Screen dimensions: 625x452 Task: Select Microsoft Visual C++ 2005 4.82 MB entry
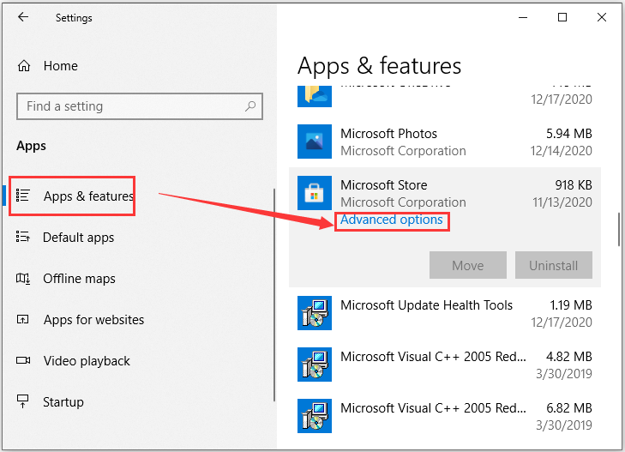coord(445,365)
